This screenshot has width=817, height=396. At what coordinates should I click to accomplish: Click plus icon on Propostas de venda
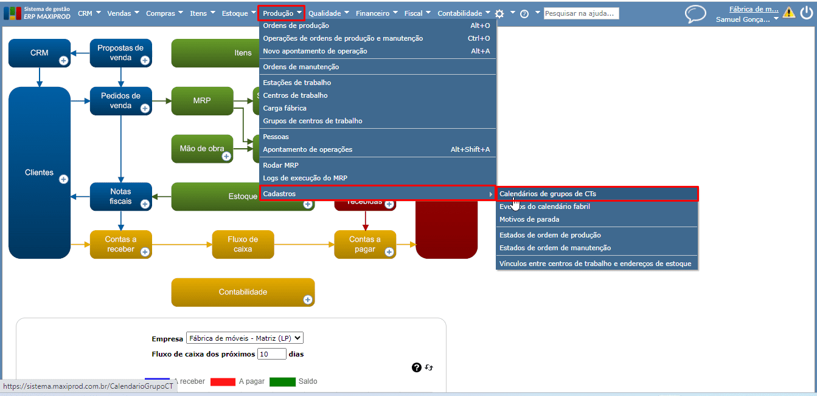(x=145, y=60)
